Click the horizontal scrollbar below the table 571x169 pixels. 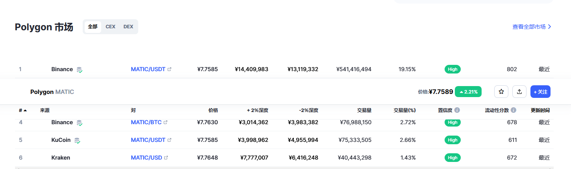284,168
